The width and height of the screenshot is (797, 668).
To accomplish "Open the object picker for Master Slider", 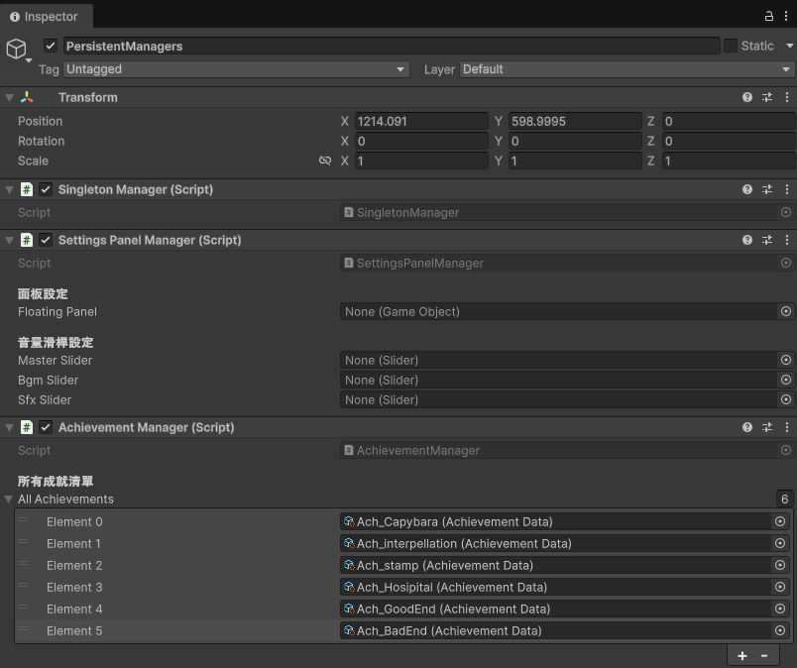I will pos(786,360).
